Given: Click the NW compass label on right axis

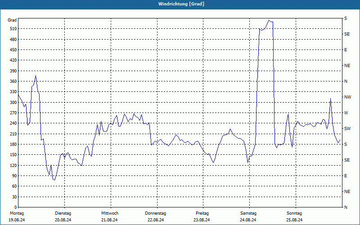Looking at the screenshot, I should point(347,97).
